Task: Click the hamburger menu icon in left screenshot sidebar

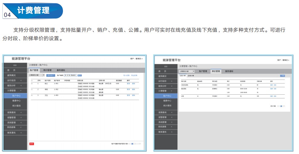Action: [15, 65]
